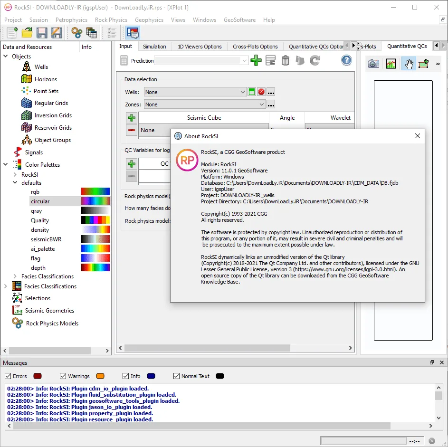Viewport: 448px width, 447px height.
Task: Take snapshot with the camera icon
Action: (373, 64)
